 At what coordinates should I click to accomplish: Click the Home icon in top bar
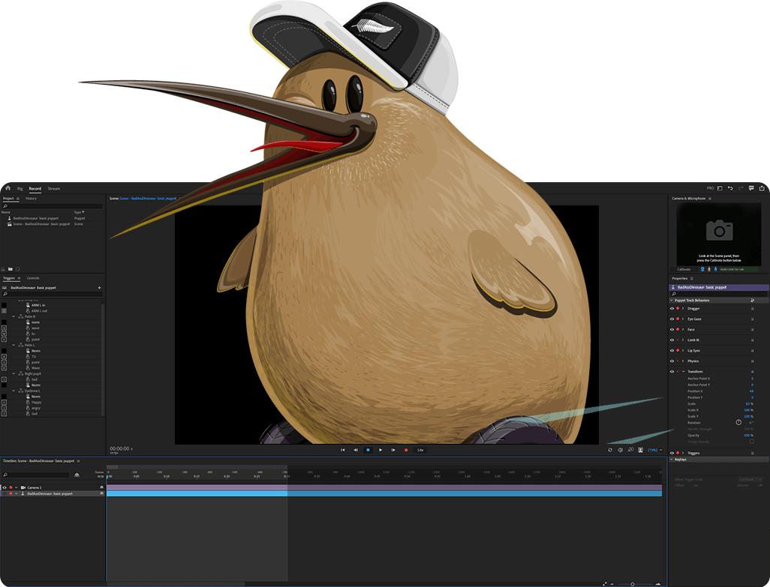tap(8, 188)
